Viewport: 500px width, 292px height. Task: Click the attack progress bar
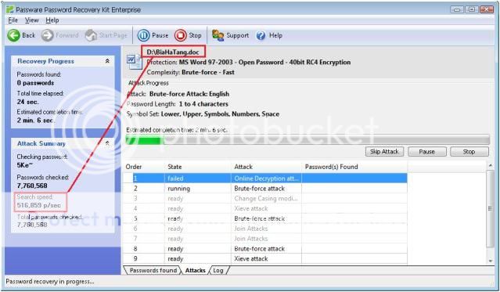pos(308,140)
